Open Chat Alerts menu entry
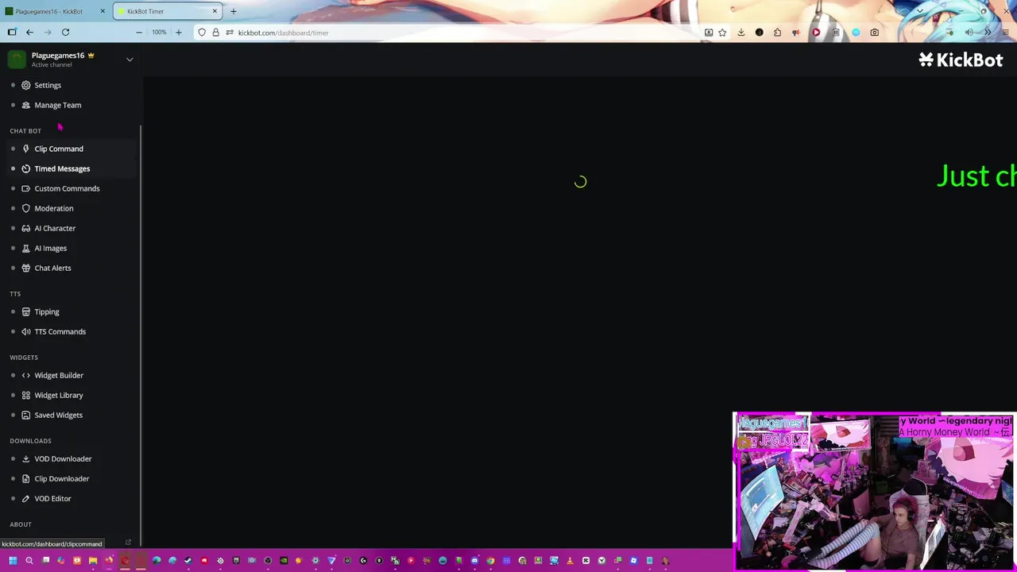The width and height of the screenshot is (1017, 572). (x=52, y=268)
